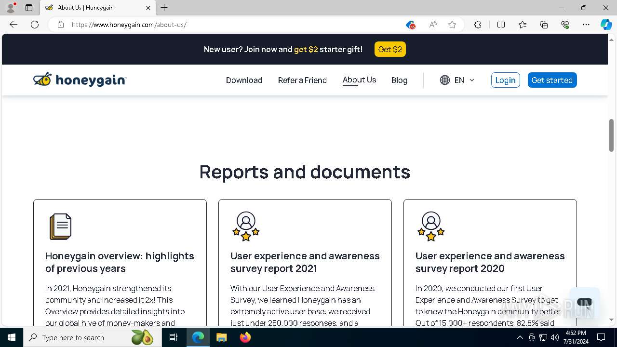The height and width of the screenshot is (347, 617).
Task: Click the documents icon in overview card
Action: point(60,227)
